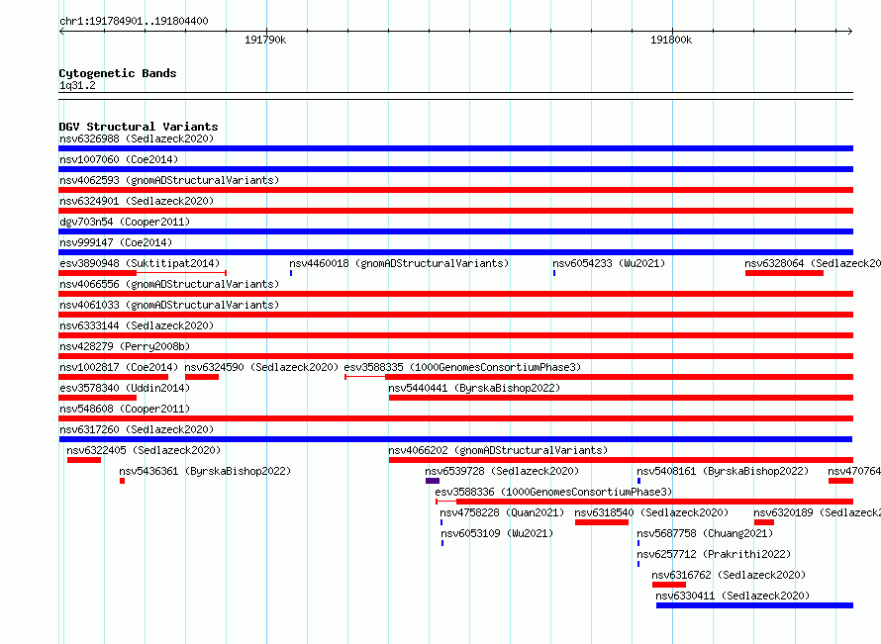Click the red bar under nsv6322405
This screenshot has height=644, width=881.
[84, 460]
